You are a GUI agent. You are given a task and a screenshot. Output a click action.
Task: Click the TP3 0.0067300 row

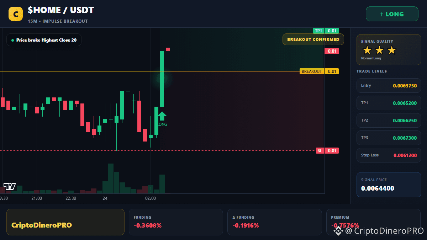tap(389, 138)
